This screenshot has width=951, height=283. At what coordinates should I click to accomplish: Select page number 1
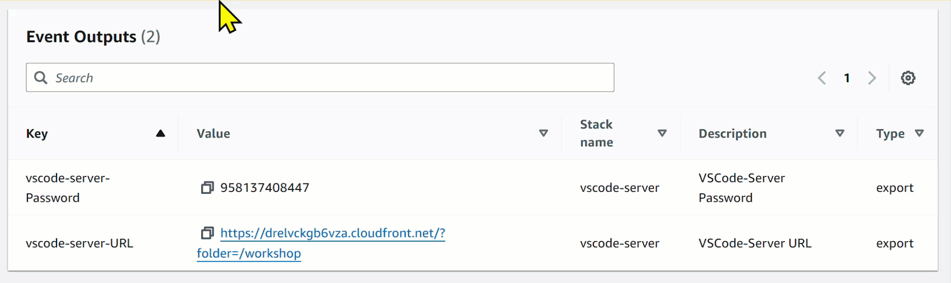847,78
